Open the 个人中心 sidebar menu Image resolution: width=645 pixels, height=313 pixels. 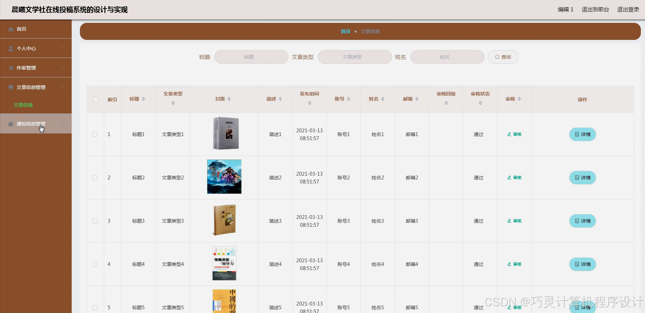point(36,48)
